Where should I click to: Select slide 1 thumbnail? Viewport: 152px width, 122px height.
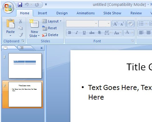pos(25,66)
